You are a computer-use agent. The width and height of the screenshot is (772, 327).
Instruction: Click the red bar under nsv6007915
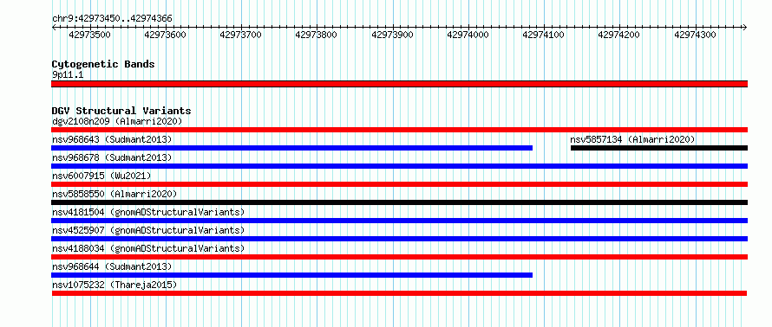(x=400, y=184)
